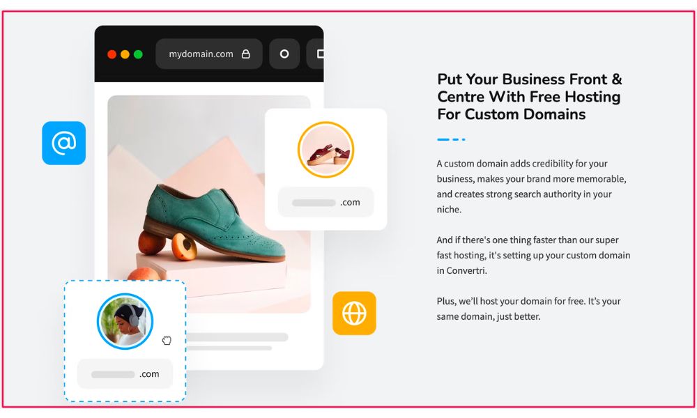Screen dimensions: 697x418
Task: Click the green window dot
Action: pyautogui.click(x=138, y=54)
